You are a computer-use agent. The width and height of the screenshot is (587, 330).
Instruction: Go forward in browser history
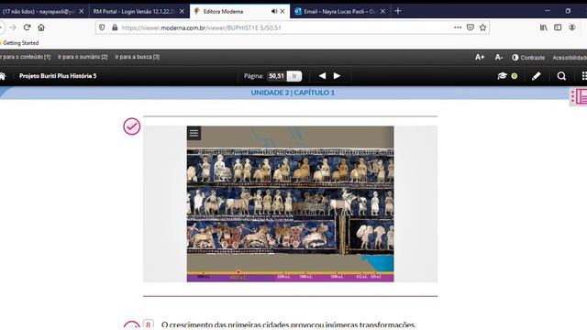pyautogui.click(x=13, y=27)
